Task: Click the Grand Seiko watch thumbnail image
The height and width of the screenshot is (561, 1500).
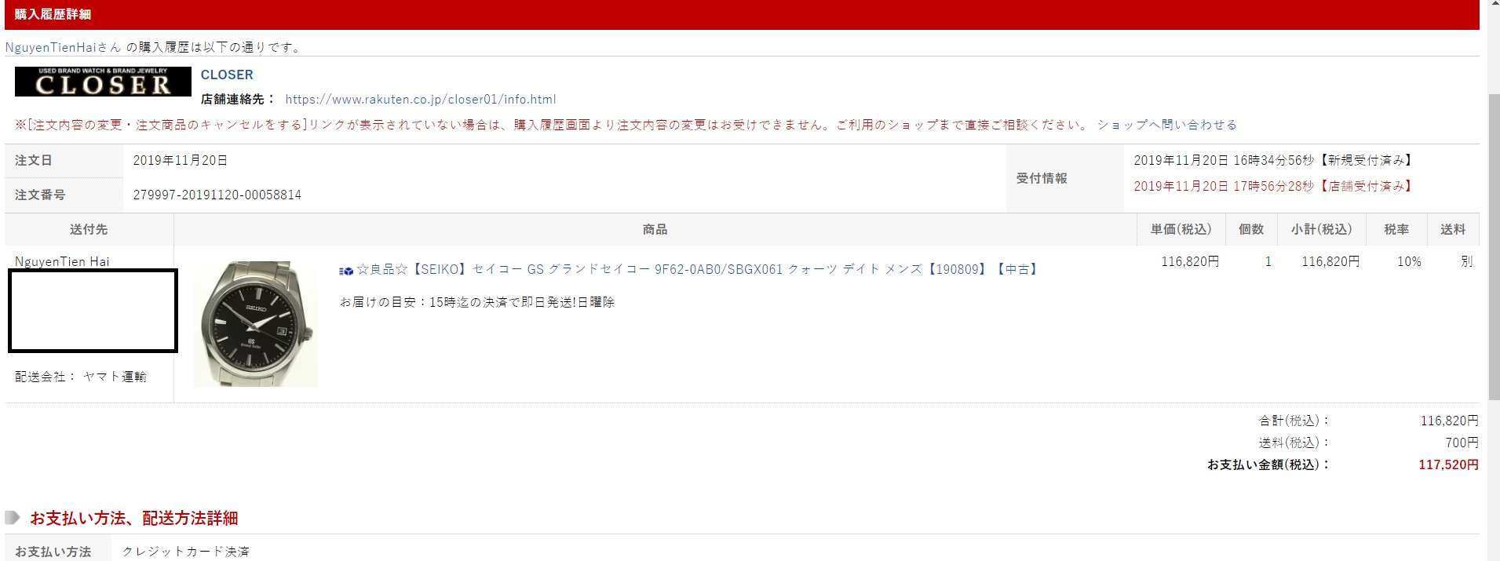Action: coord(256,323)
